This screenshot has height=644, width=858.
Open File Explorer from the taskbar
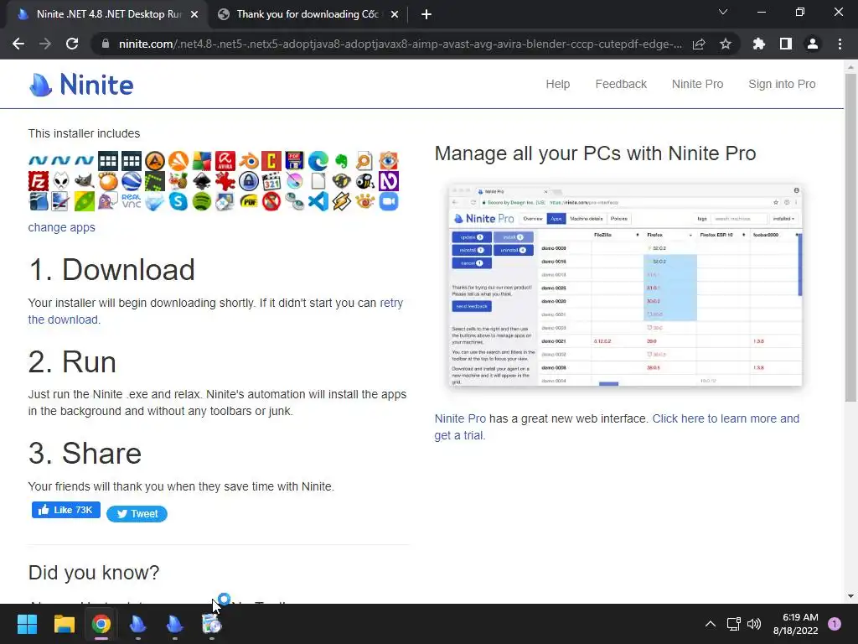pyautogui.click(x=64, y=624)
